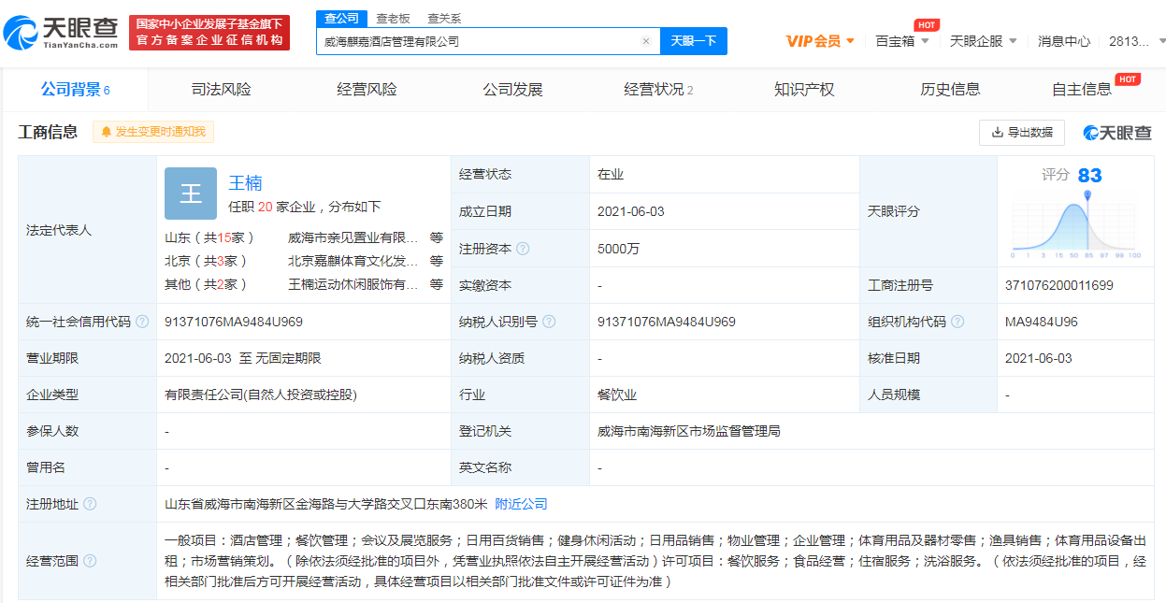Select the credit code 91371076MA9484U969 under 统一社会信用代码
This screenshot has height=603, width=1166.
(234, 322)
